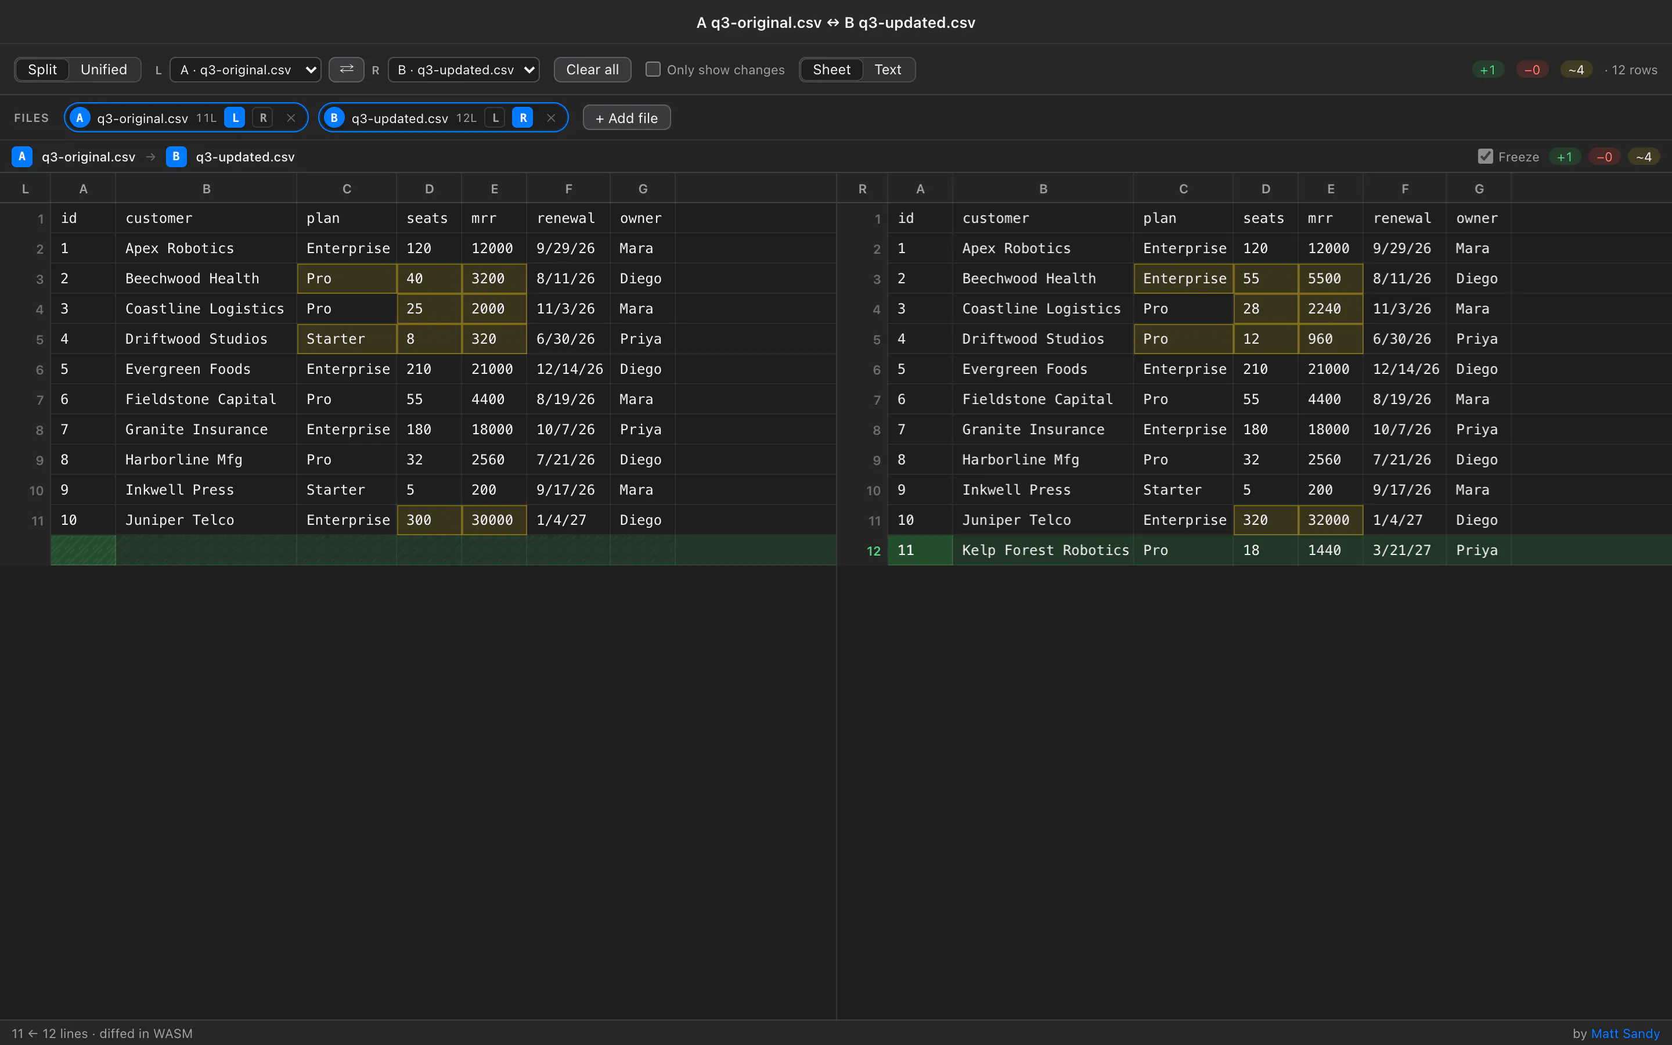
Task: Open the left file dropdown A · q3-original.csv
Action: pos(245,69)
